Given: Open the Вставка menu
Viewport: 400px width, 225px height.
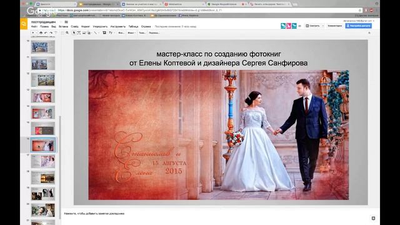Looking at the screenshot, I should (63, 26).
